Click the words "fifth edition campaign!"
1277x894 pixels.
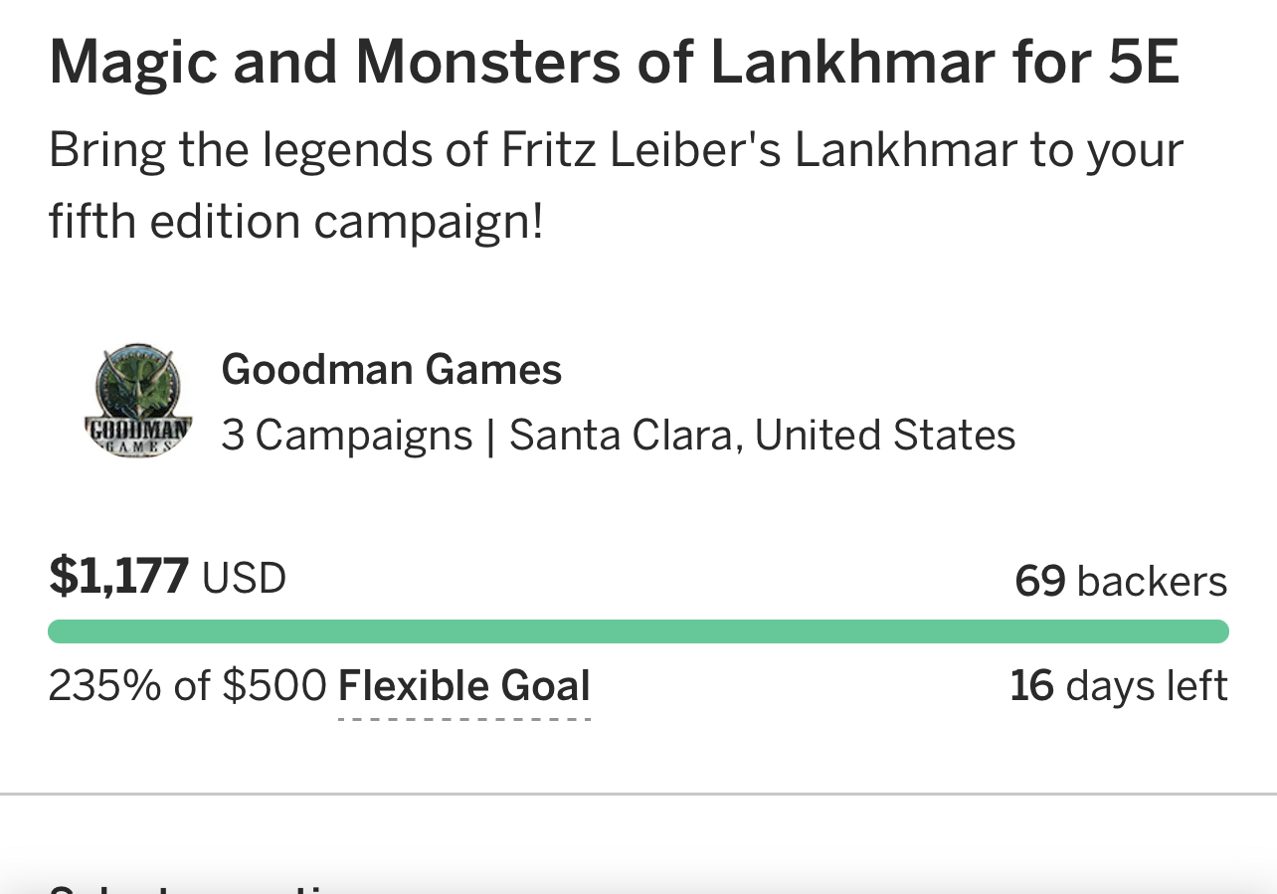(296, 222)
